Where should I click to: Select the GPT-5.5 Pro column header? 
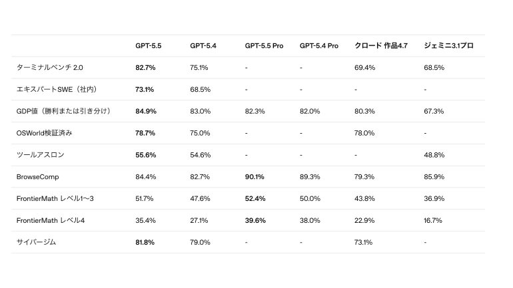click(x=264, y=46)
